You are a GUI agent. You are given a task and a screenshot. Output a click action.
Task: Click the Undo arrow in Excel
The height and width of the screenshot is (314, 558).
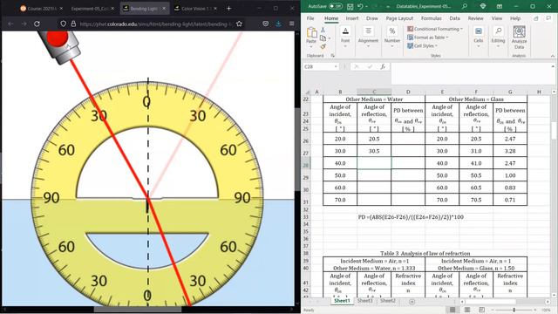(x=360, y=7)
